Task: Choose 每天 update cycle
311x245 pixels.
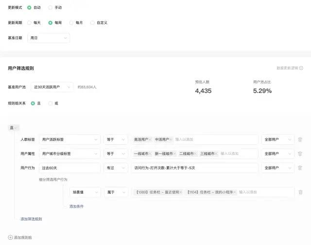Action: tap(29, 23)
